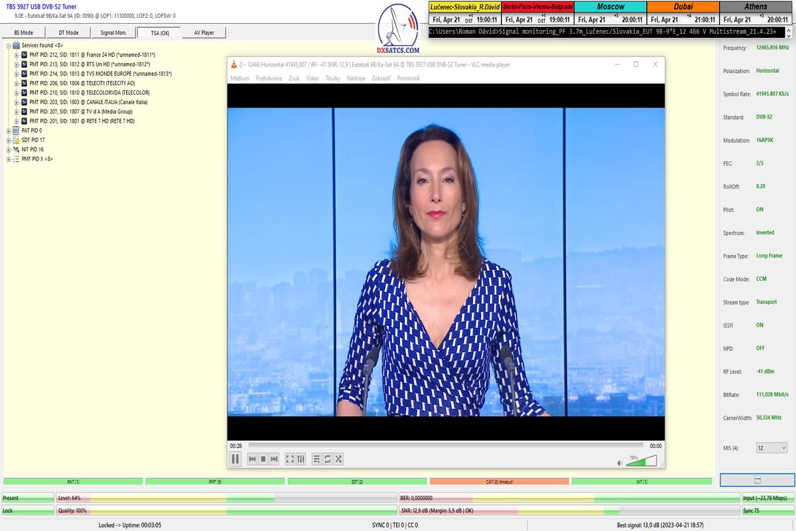Screen dimensions: 796x531
Task: Pause the VLC video playback
Action: pyautogui.click(x=235, y=459)
